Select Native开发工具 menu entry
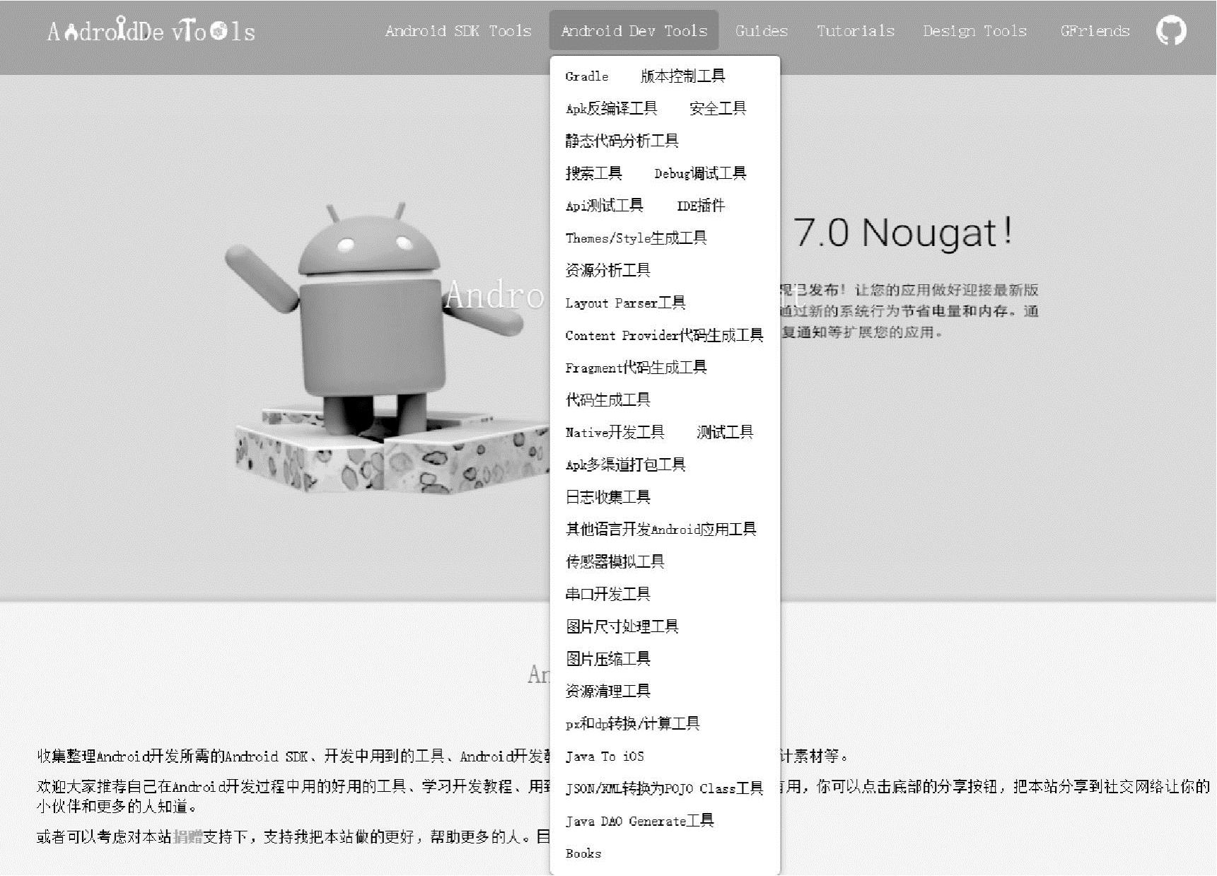This screenshot has width=1217, height=876. click(615, 433)
